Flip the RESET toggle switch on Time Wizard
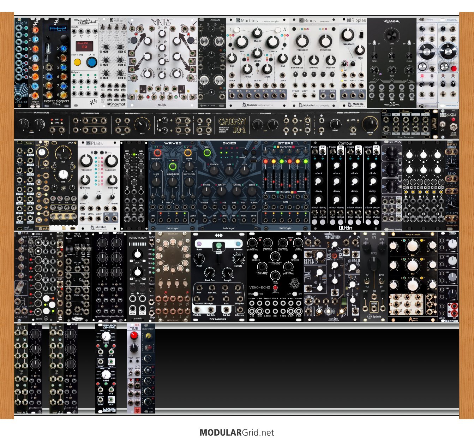The width and height of the screenshot is (474, 440). [x=124, y=26]
